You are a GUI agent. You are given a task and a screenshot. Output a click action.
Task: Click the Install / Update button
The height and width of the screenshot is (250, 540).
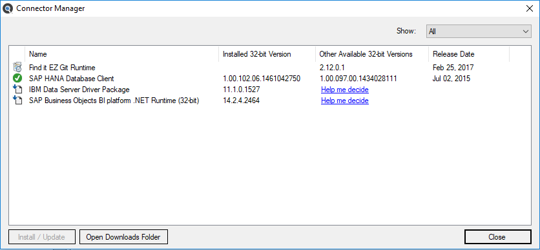tap(42, 237)
